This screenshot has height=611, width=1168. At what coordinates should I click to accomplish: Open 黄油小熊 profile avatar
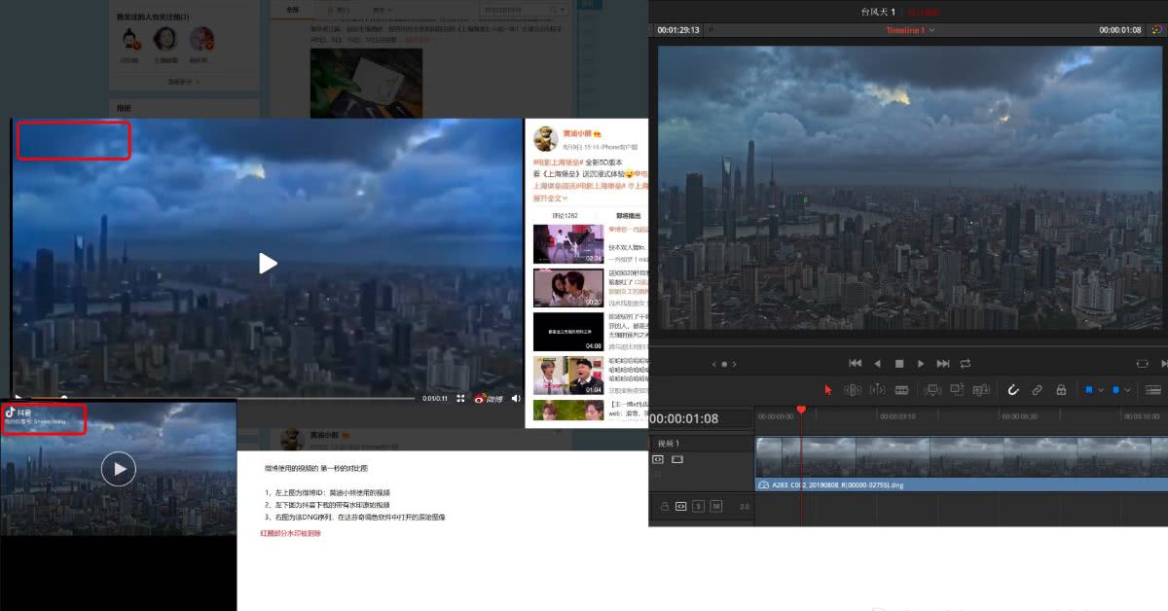(x=545, y=138)
